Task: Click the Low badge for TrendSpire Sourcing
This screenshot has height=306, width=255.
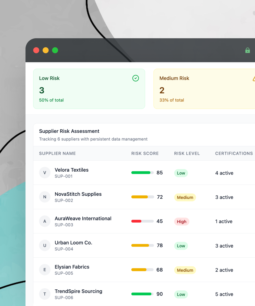Action: [181, 295]
